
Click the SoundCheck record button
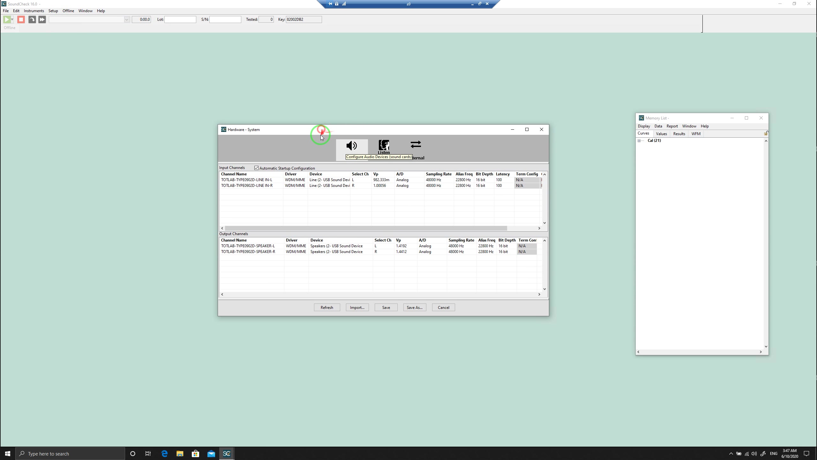click(21, 19)
